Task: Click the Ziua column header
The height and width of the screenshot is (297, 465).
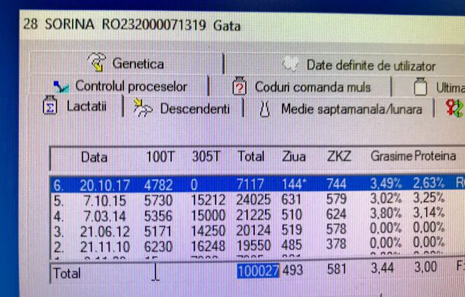Action: [294, 156]
